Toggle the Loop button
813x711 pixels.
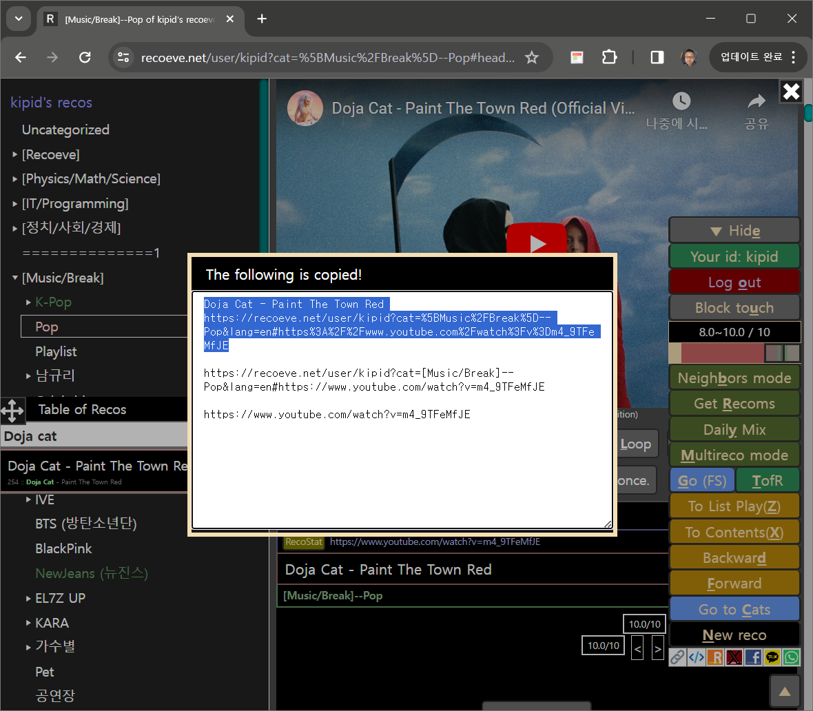[x=637, y=444]
